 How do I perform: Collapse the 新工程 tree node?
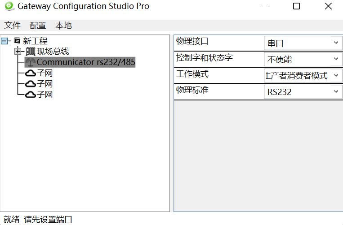5,41
